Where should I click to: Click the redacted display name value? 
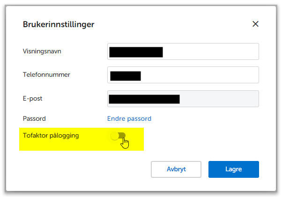(136, 51)
